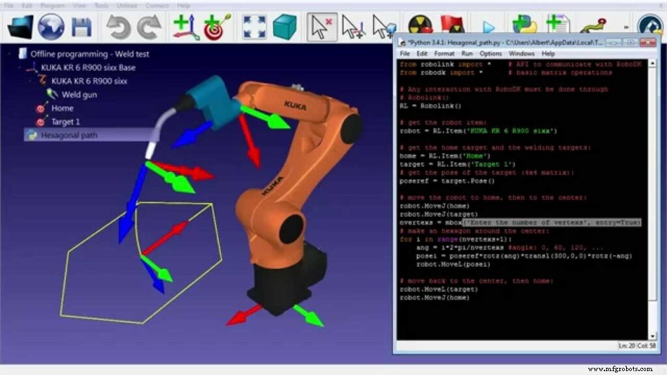Screen dimensions: 667x375
Task: Collapse the KUKA KR 6 R900 sixx Base node
Action: point(18,67)
